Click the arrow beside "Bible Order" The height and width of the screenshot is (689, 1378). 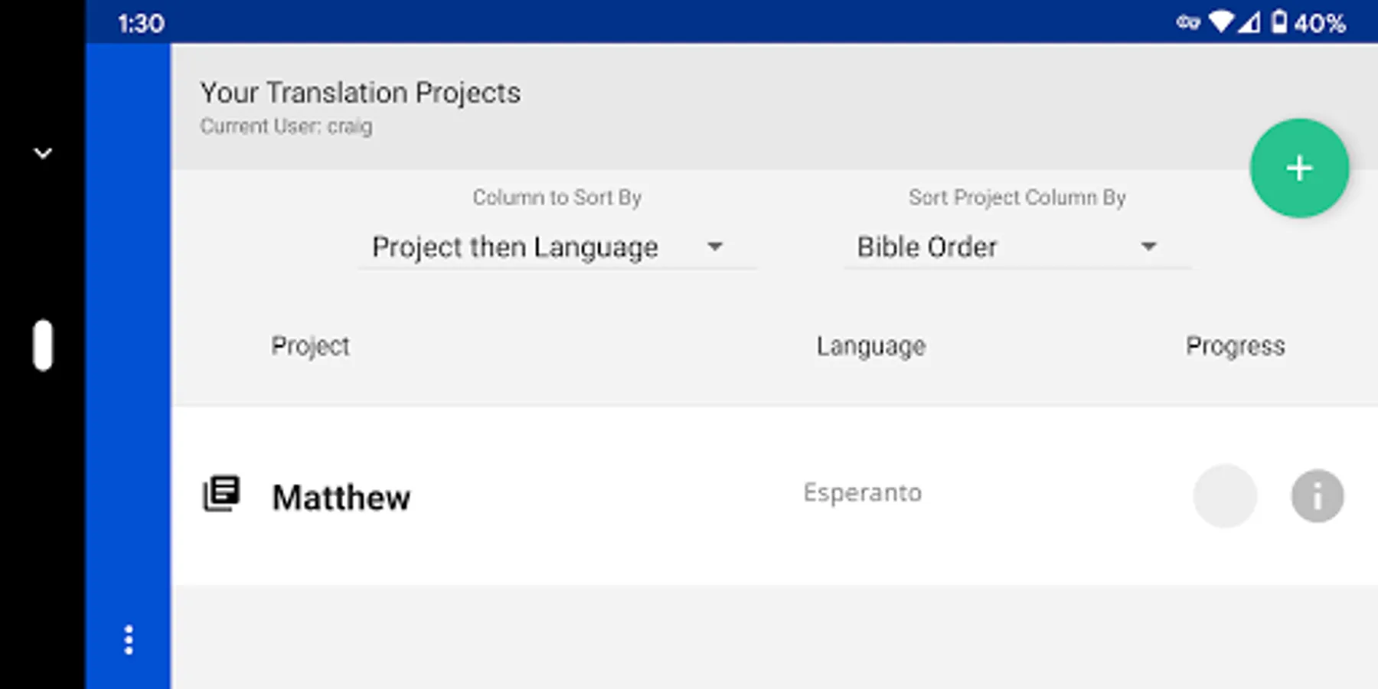click(x=1148, y=247)
